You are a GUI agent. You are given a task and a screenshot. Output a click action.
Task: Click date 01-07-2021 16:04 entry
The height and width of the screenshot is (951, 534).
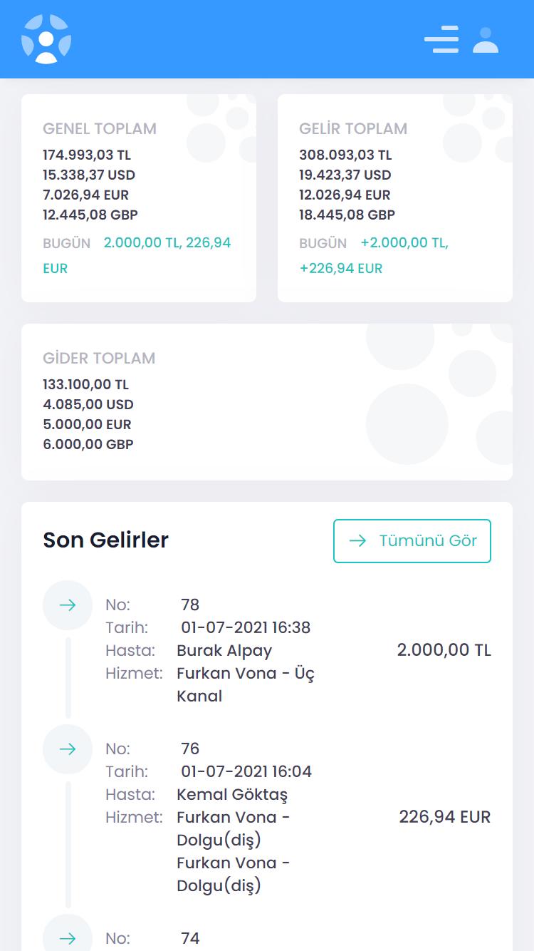click(x=246, y=772)
